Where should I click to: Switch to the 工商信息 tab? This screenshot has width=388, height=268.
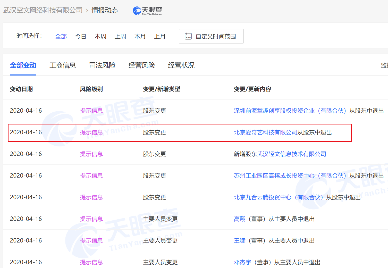click(63, 65)
